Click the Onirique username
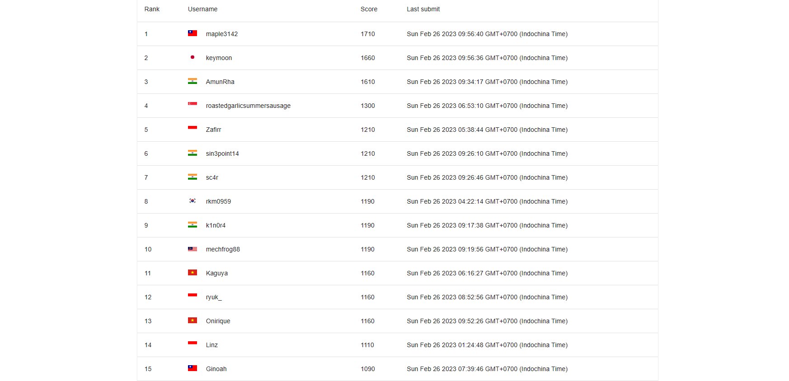 tap(218, 321)
